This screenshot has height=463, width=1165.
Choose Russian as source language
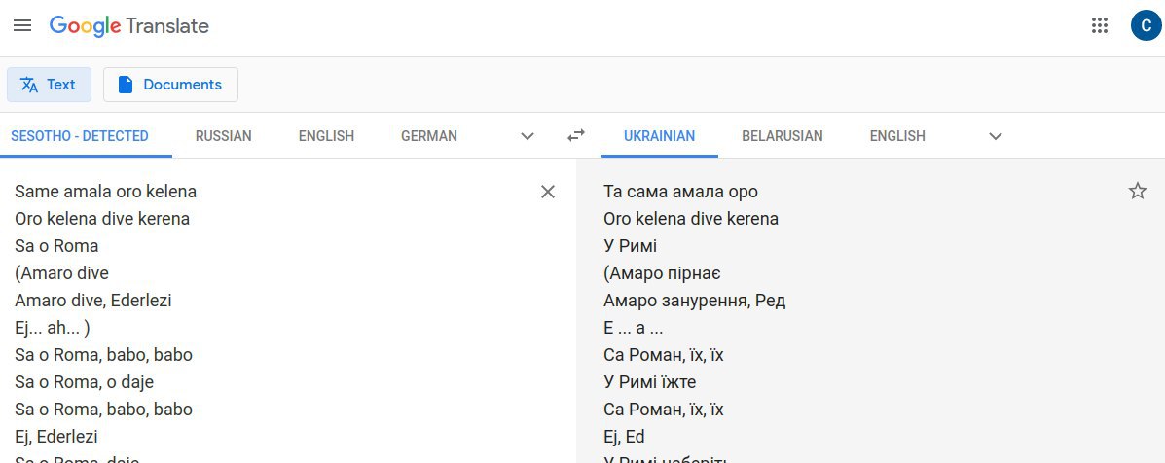click(224, 136)
